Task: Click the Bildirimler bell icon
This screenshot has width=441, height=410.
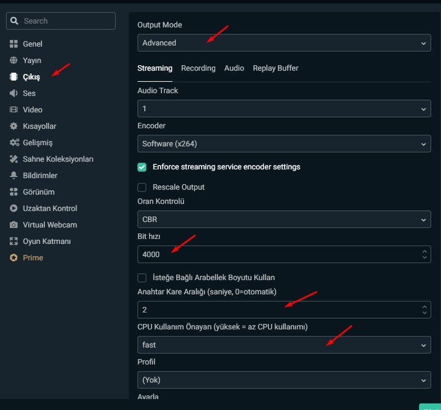Action: pos(14,175)
